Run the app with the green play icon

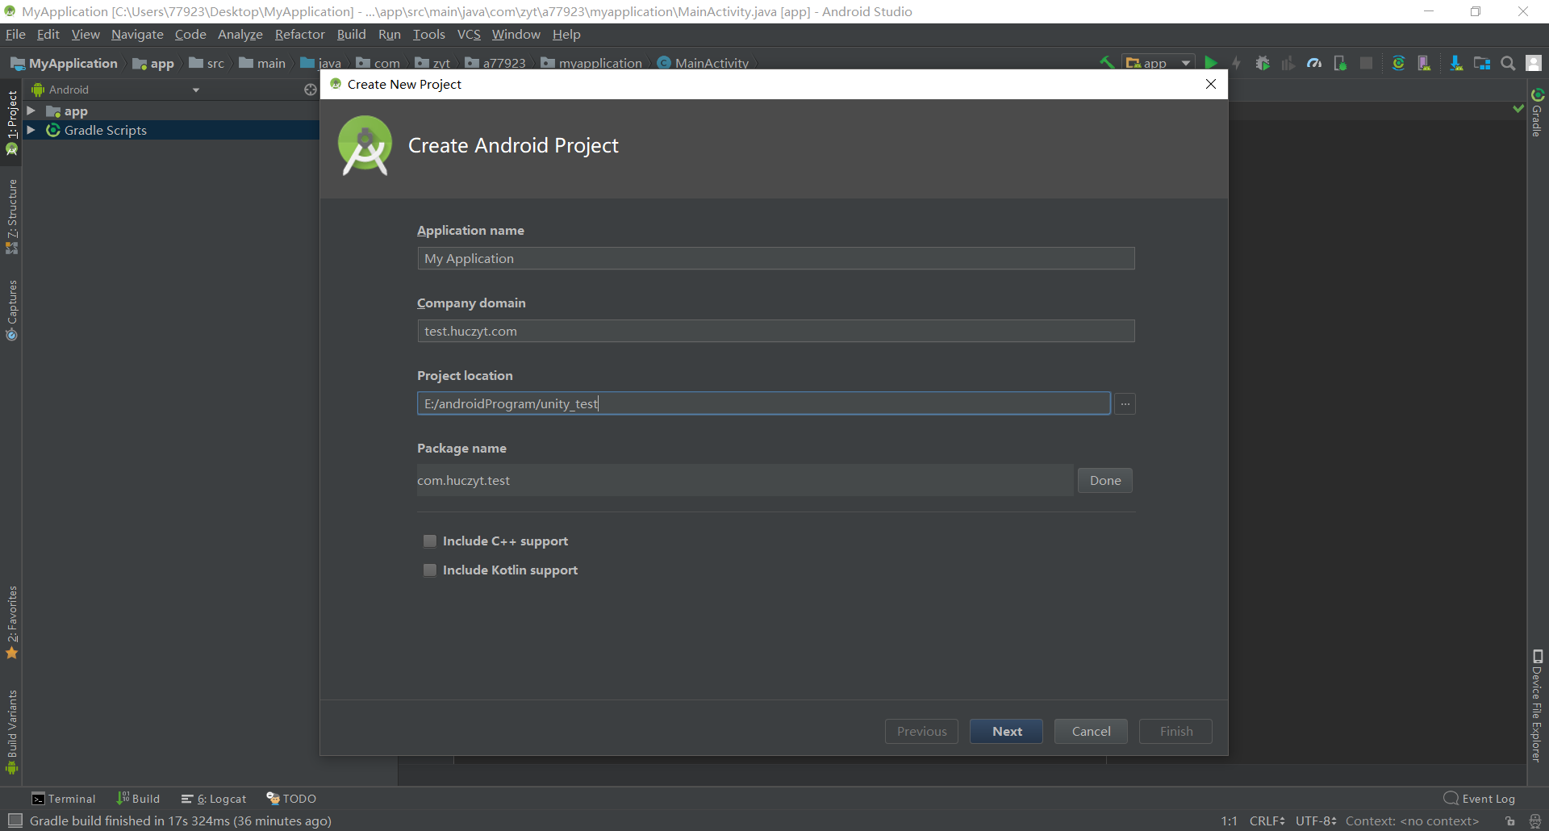1211,63
